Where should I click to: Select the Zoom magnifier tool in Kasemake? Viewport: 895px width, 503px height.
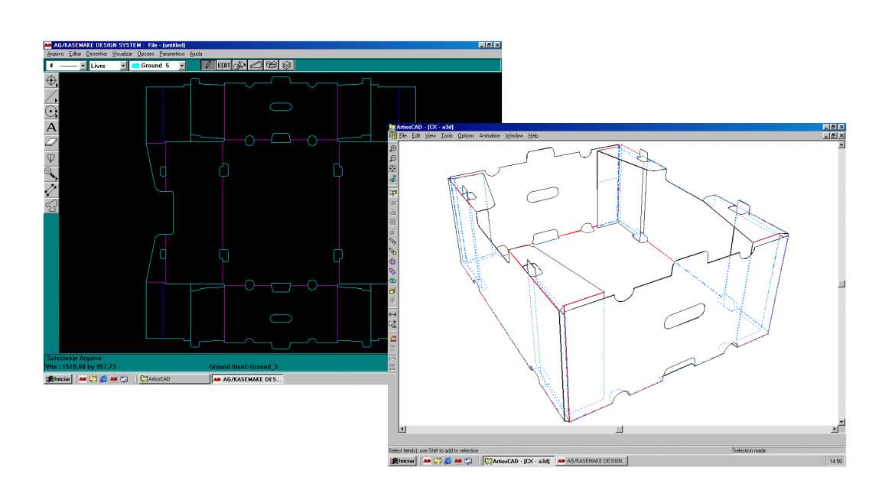pos(51,174)
